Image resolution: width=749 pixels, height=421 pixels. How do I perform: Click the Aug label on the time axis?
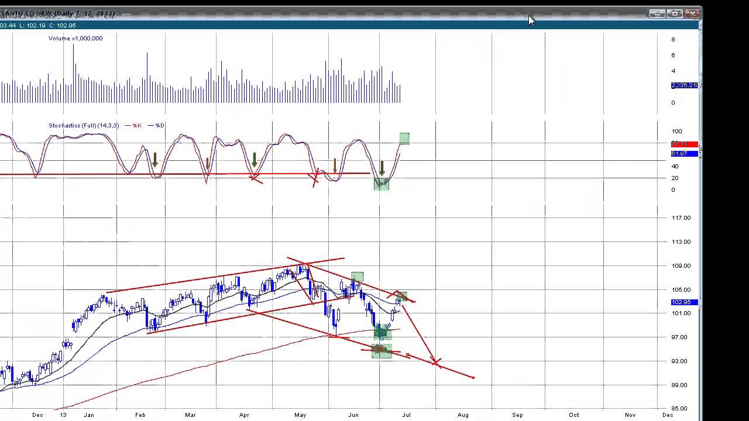pyautogui.click(x=463, y=415)
